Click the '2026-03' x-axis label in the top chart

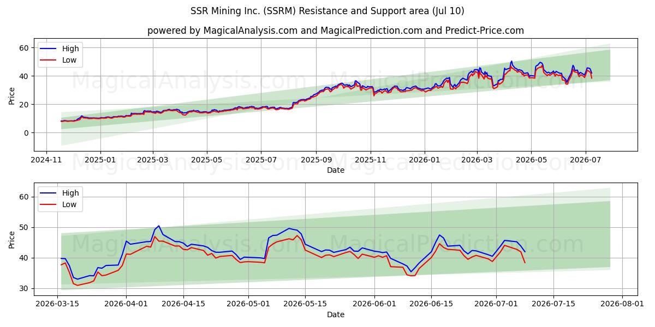(x=477, y=160)
